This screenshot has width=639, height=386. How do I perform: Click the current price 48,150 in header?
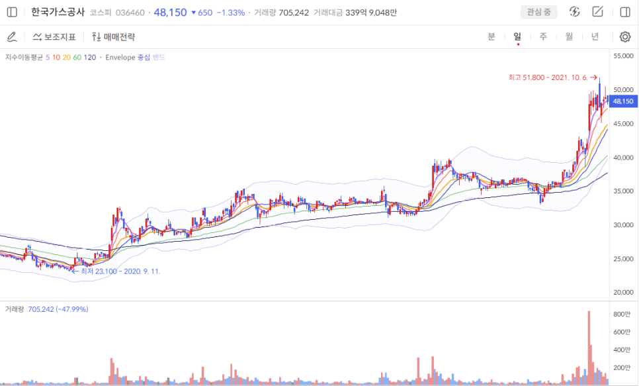pyautogui.click(x=171, y=12)
